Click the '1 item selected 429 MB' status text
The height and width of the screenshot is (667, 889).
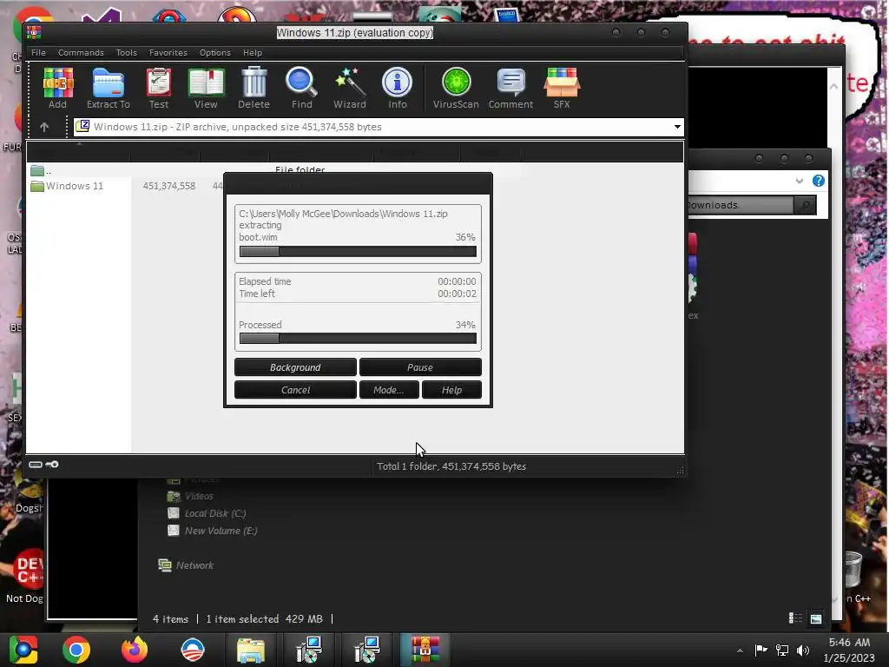coord(264,618)
